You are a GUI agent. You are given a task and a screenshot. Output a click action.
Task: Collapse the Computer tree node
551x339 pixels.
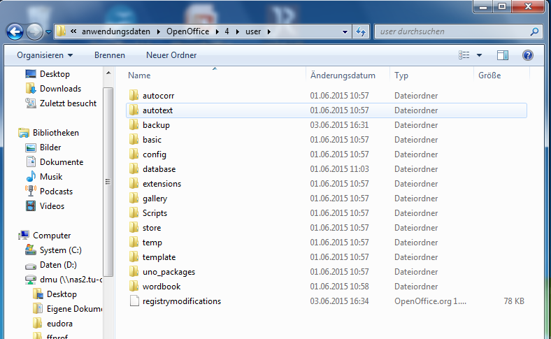click(x=17, y=236)
